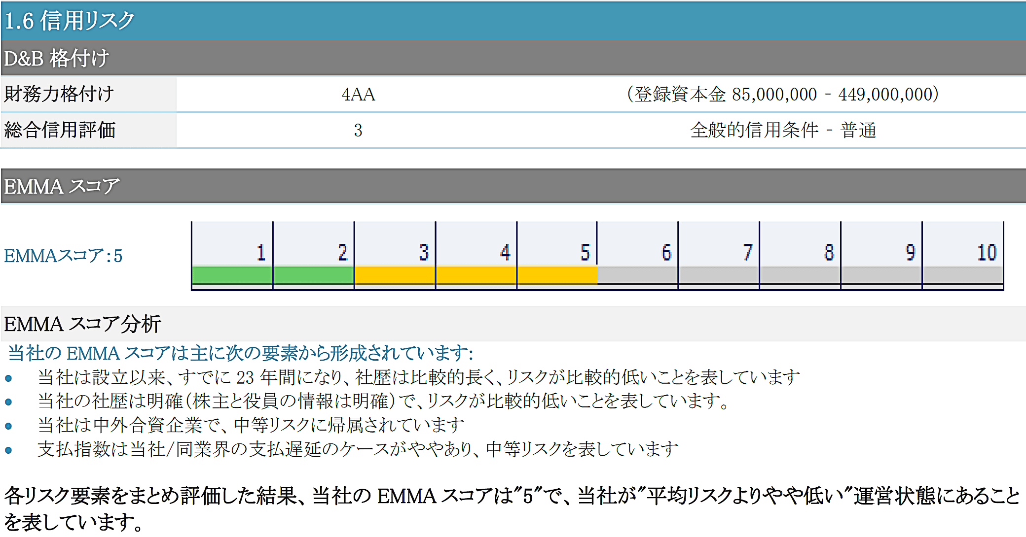Click score cell 3 on EMMA scale

click(x=395, y=256)
